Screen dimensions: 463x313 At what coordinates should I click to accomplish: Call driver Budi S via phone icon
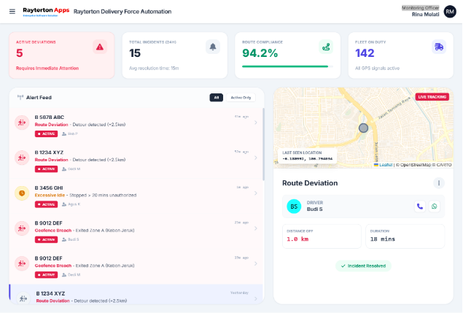[420, 206]
